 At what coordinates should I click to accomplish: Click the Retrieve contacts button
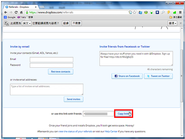(x=61, y=72)
